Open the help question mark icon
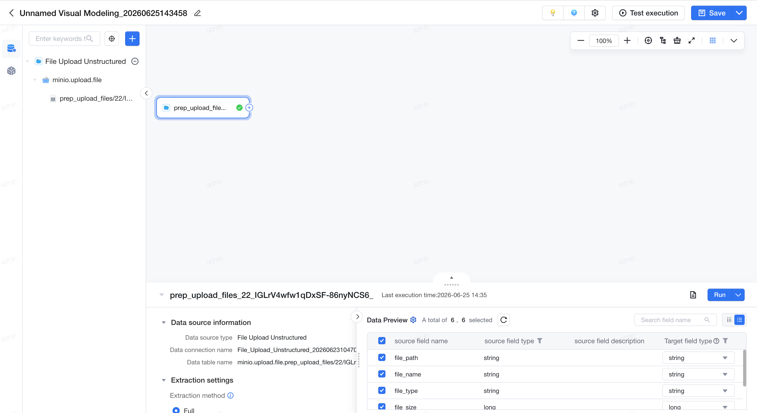This screenshot has width=757, height=413. (574, 13)
